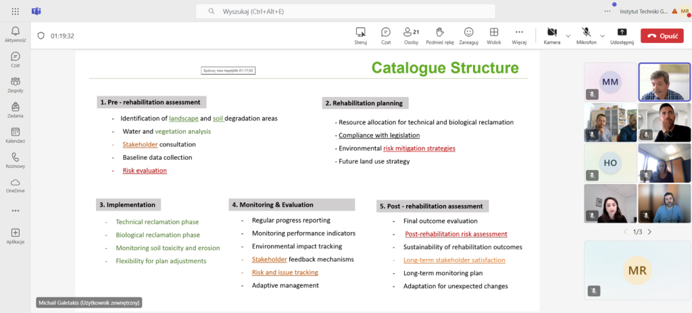
Task: Click 'Long-term stakeholder satisfaction' text
Action: (x=454, y=260)
